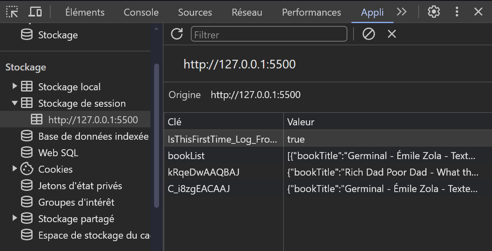The image size is (492, 251).
Task: Click inside the Filtrer input field
Action: tap(268, 35)
